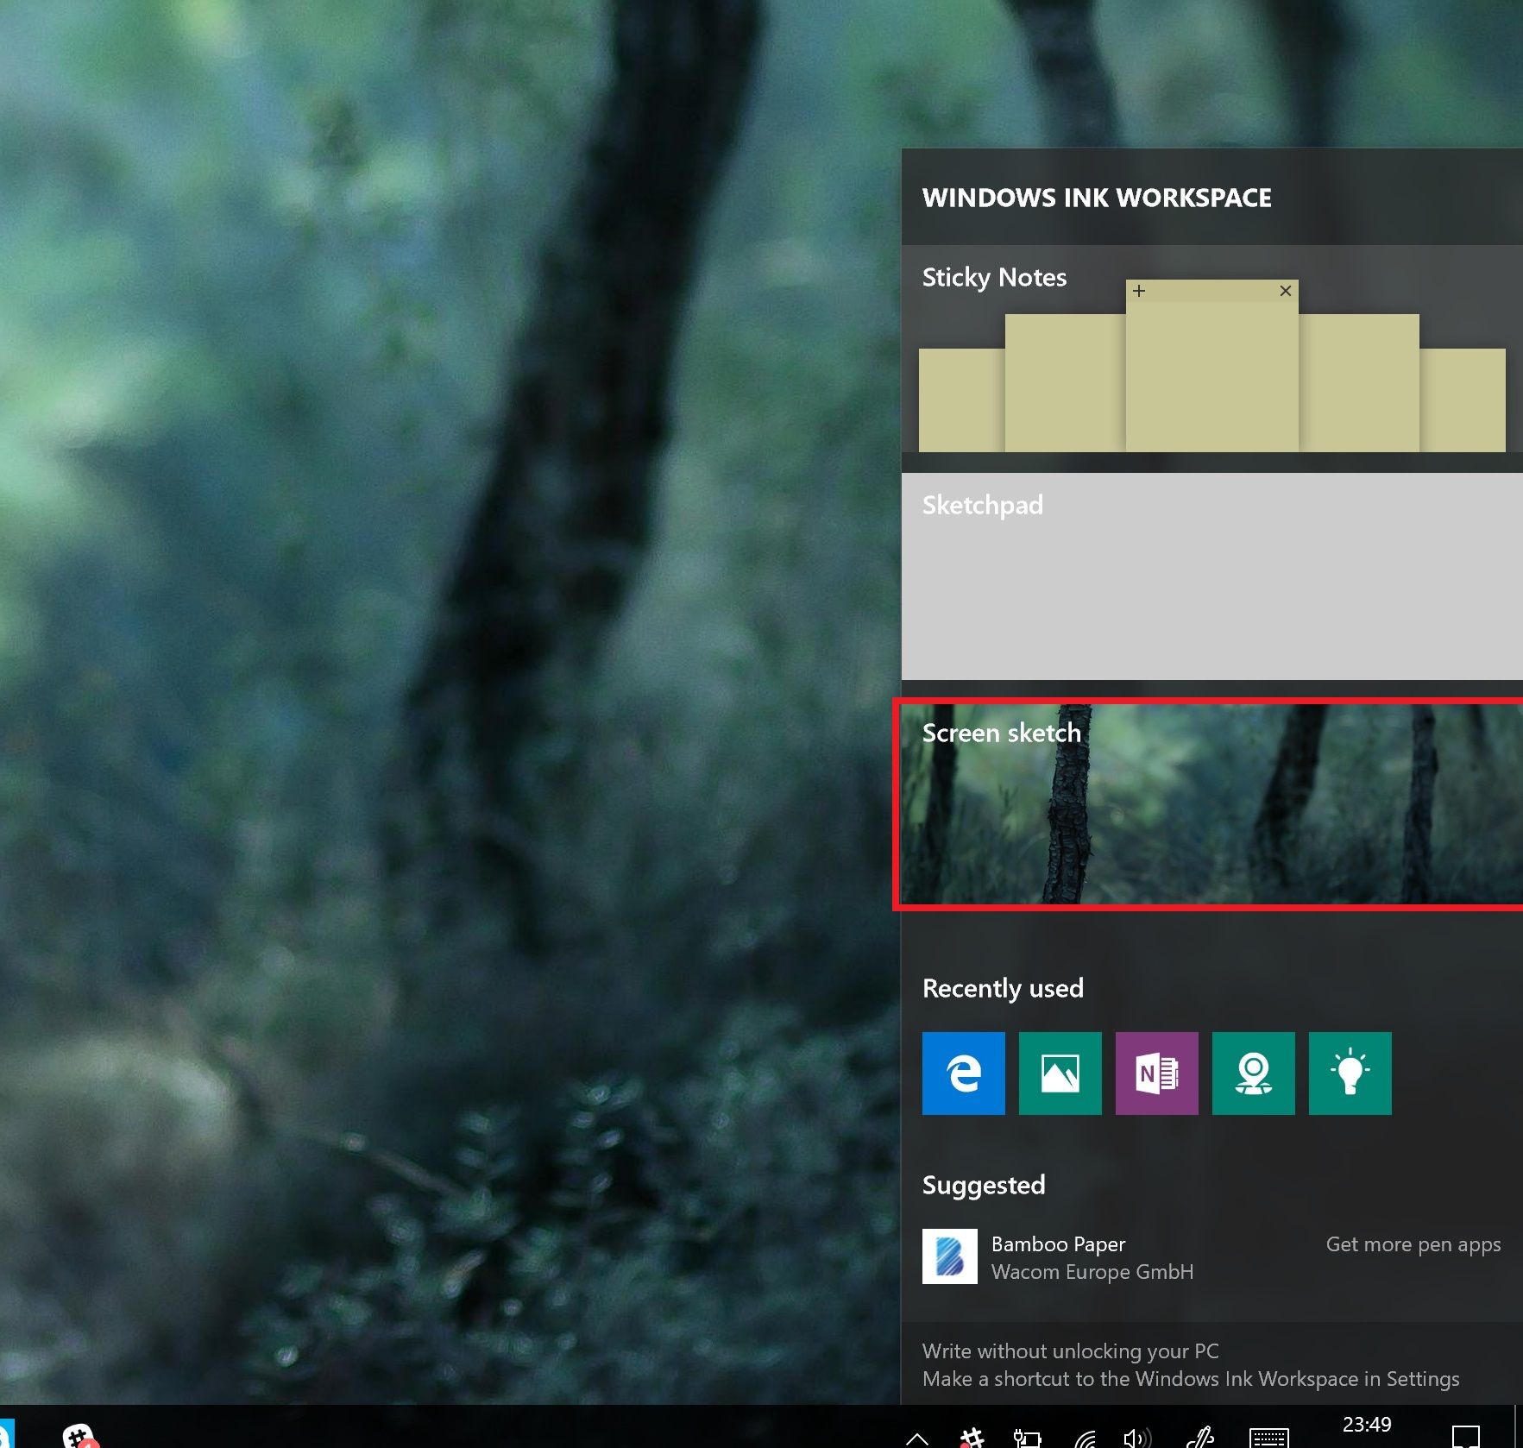The width and height of the screenshot is (1523, 1448).
Task: Expand hidden icons using the taskbar chevron
Action: click(x=917, y=1435)
